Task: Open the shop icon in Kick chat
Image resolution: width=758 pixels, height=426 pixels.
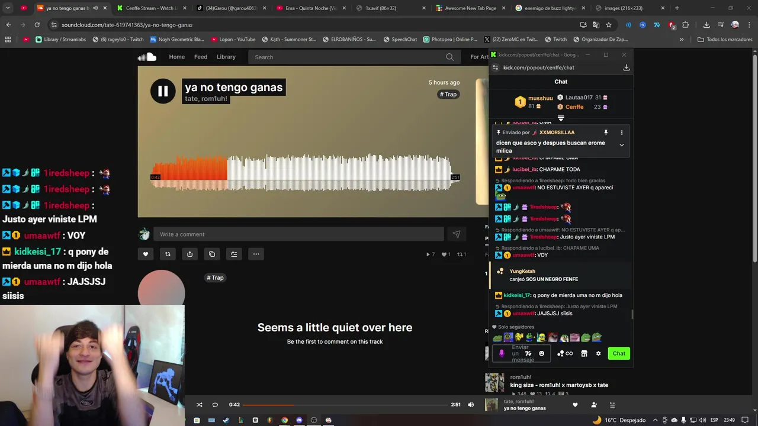Action: point(584,353)
